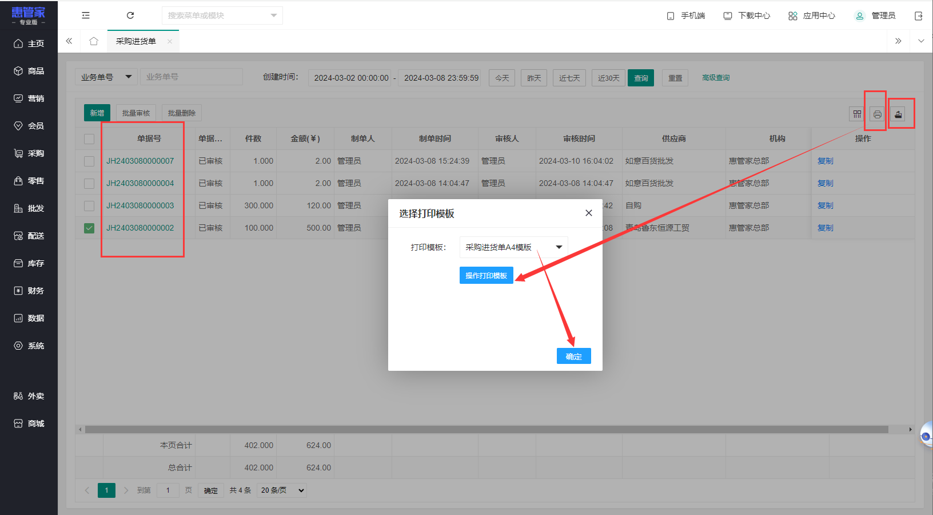This screenshot has width=933, height=515.
Task: Open the 管理员 user menu
Action: [x=875, y=16]
